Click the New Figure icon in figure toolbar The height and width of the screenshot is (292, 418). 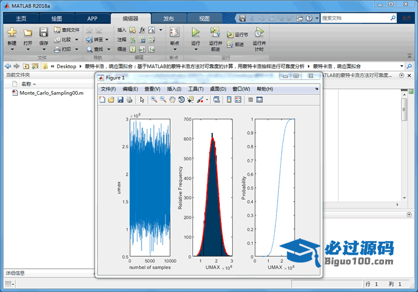click(102, 100)
